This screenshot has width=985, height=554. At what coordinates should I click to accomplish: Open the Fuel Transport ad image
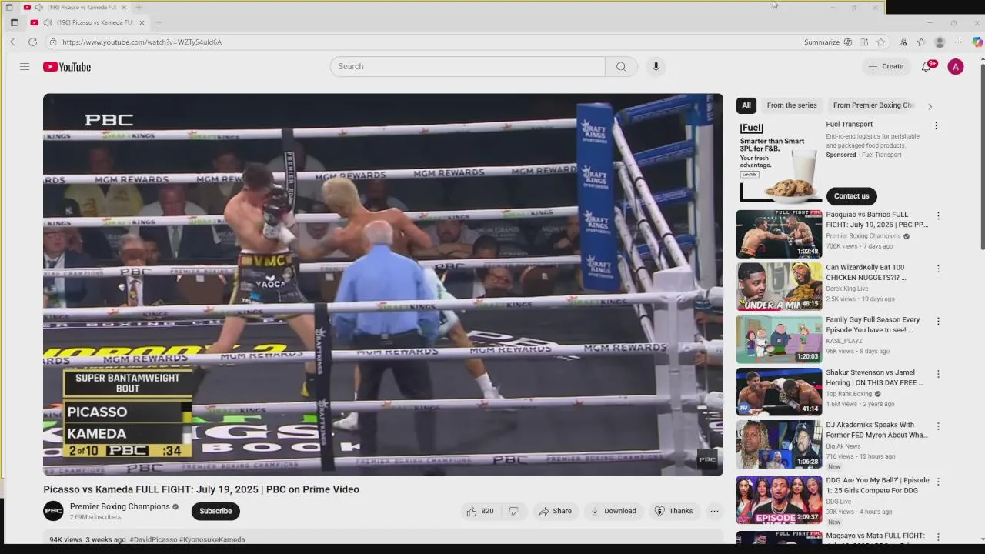point(779,162)
